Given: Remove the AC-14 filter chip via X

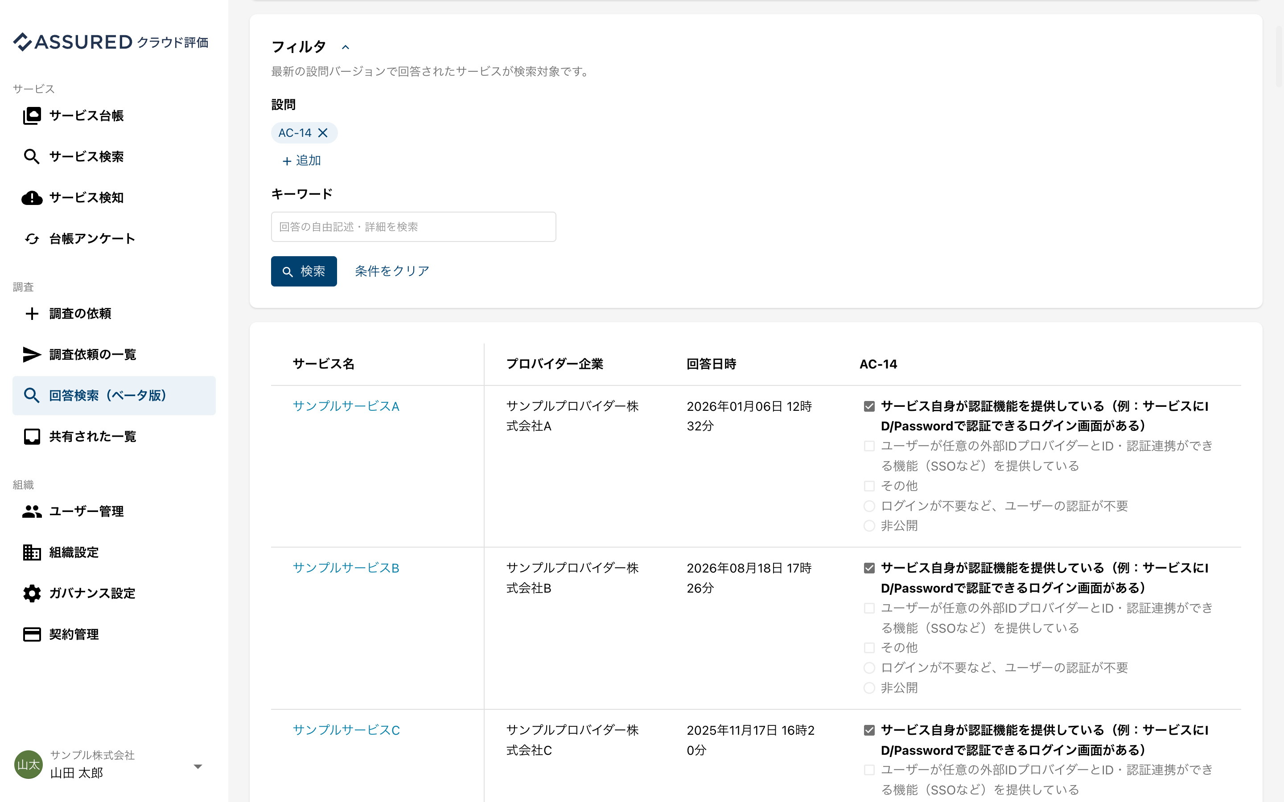Looking at the screenshot, I should tap(323, 133).
